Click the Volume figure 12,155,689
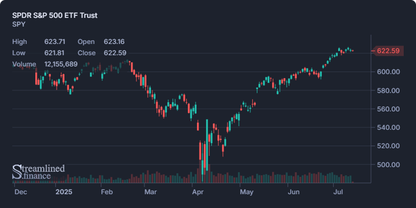Screen dimensions: 416x208 tap(61, 64)
